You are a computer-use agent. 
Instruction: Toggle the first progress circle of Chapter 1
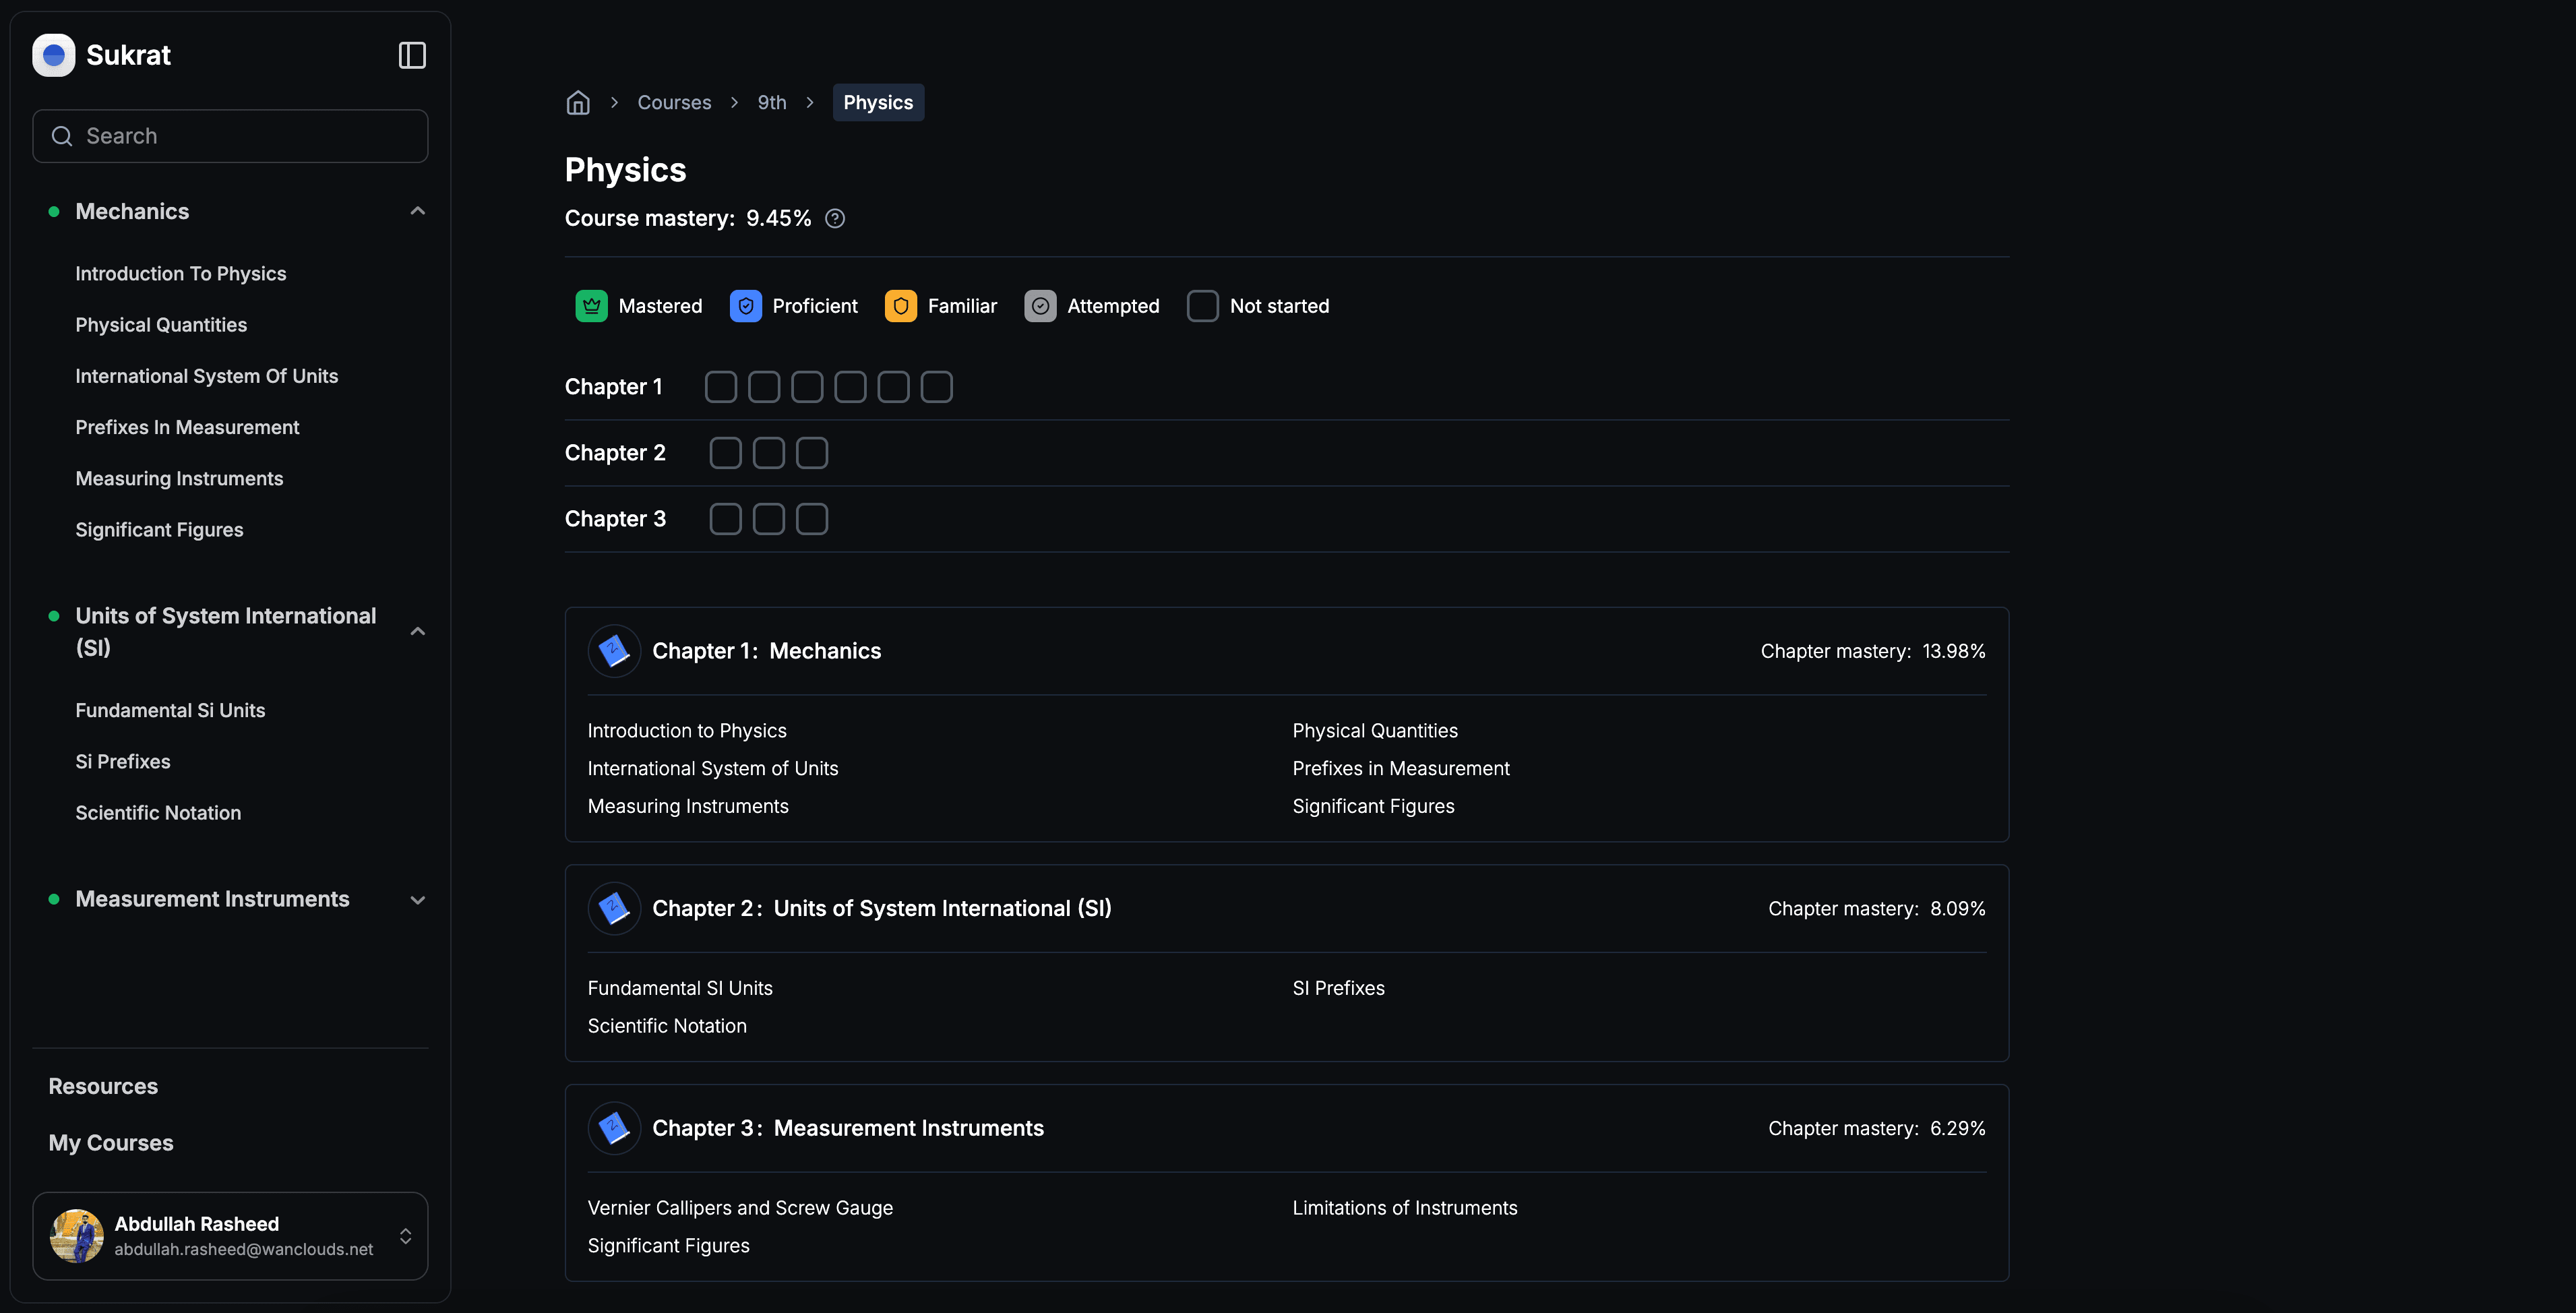[721, 386]
